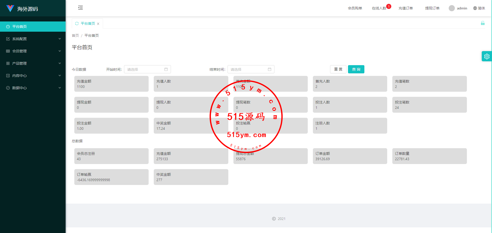The image size is (492, 233).
Task: Click the lock icon in tab bar
Action: [483, 23]
